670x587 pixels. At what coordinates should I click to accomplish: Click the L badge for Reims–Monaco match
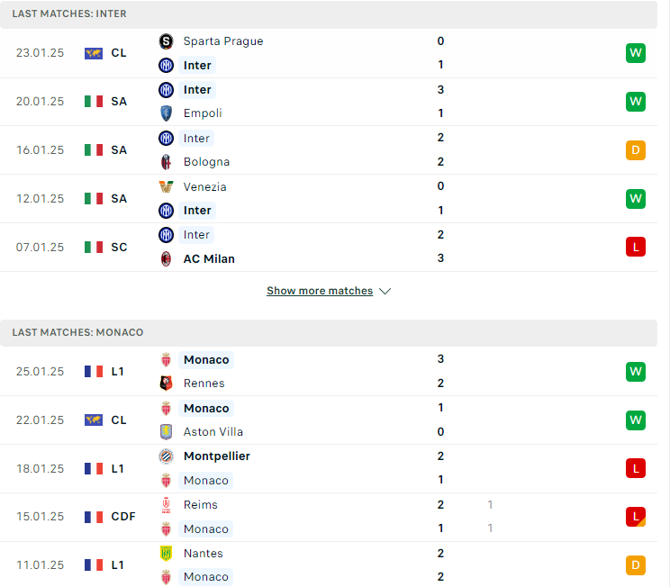click(636, 517)
